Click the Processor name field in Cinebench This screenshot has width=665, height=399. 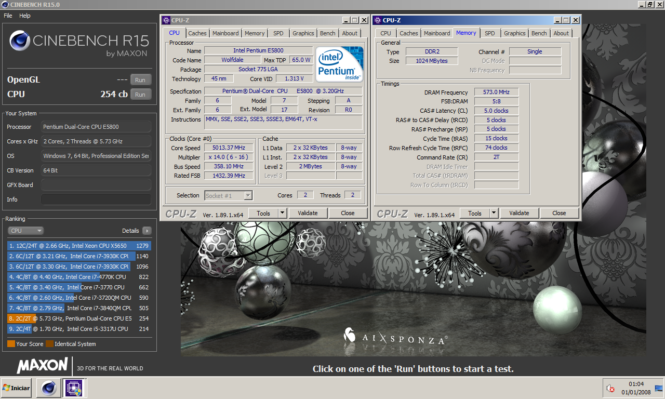96,127
